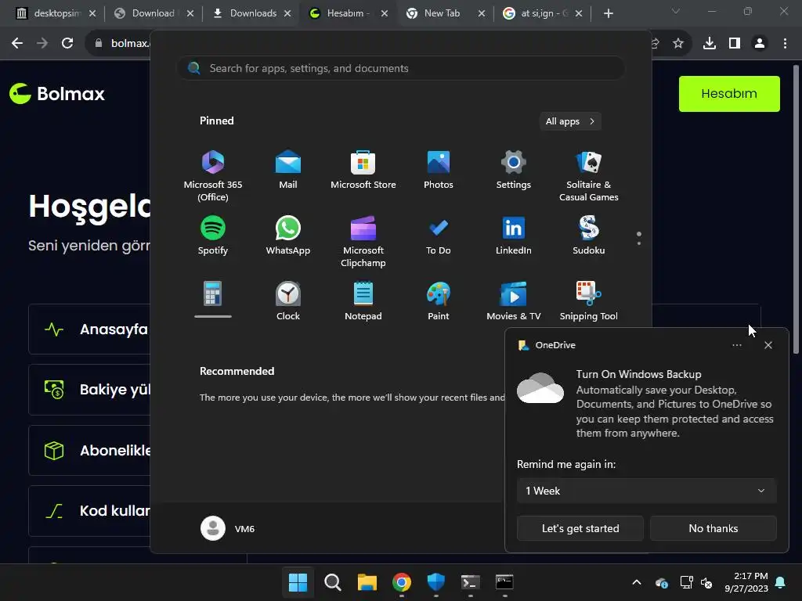Open the Command Prompt taskbar icon
Viewport: 802px width, 601px height.
point(504,582)
